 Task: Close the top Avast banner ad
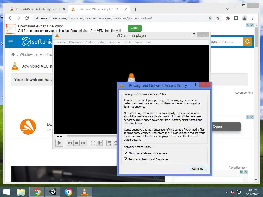252,25
